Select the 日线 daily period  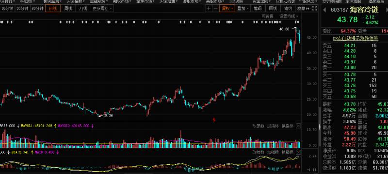pos(53,9)
